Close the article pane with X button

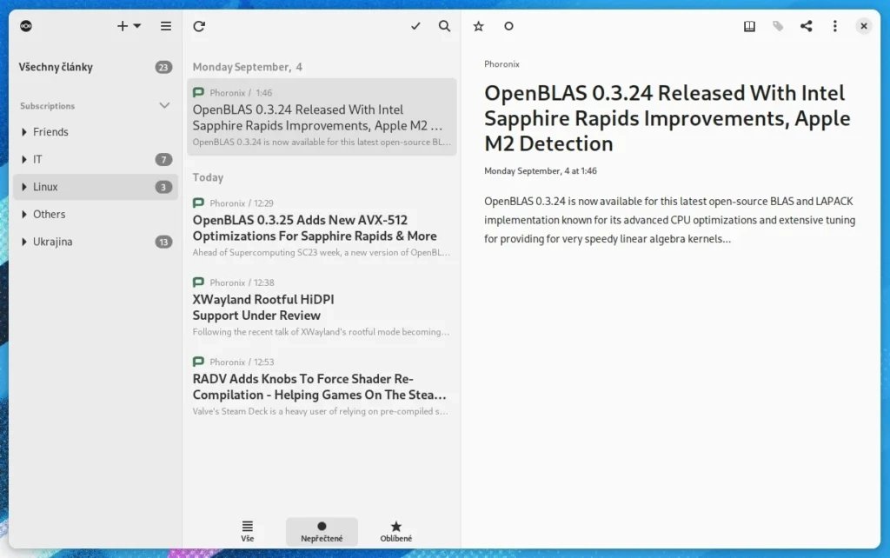(863, 26)
